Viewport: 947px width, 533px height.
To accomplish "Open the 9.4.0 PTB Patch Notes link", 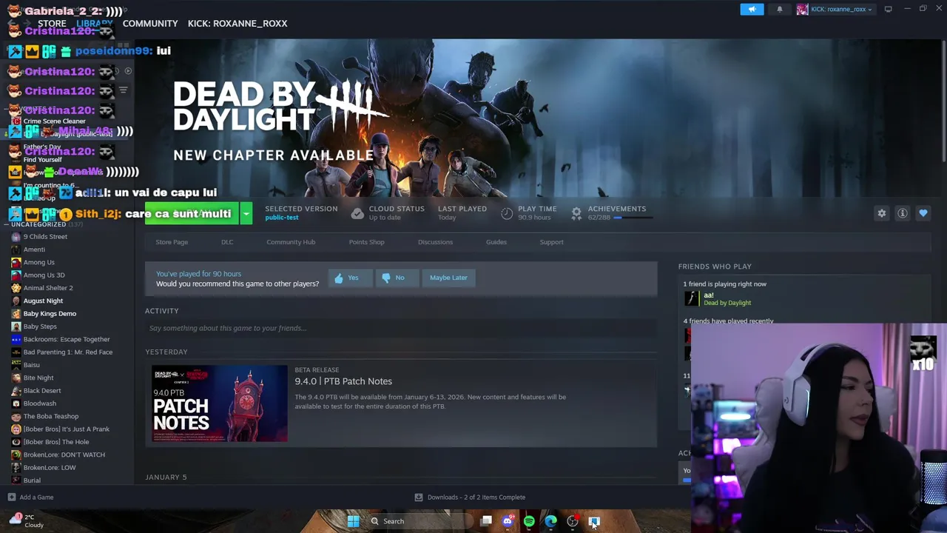I will pyautogui.click(x=343, y=381).
